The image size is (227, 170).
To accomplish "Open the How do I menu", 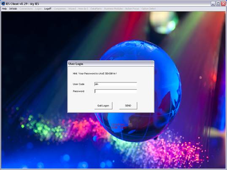I will click(83, 9).
